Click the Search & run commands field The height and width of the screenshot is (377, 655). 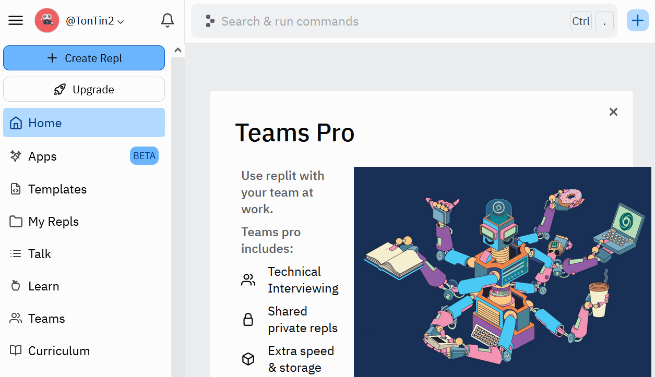tap(404, 21)
